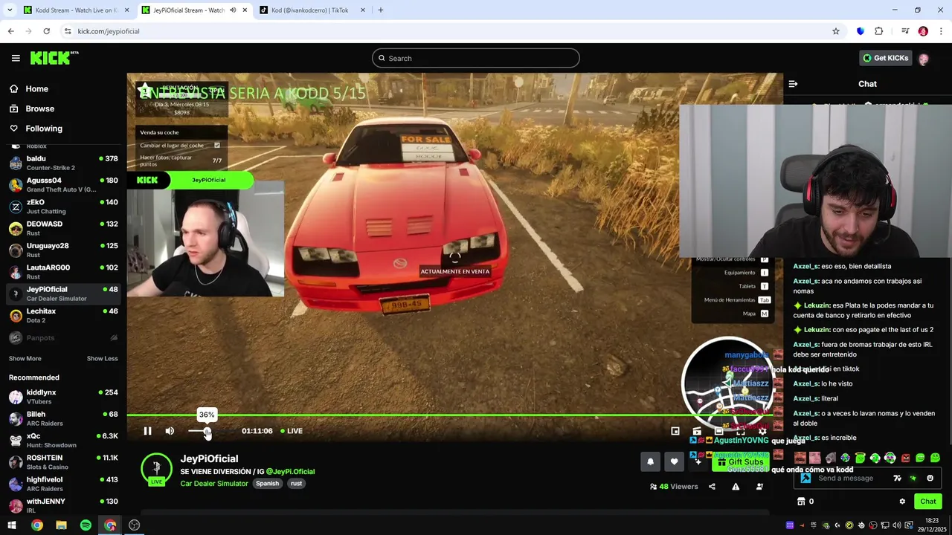Mute the player volume speaker icon

pyautogui.click(x=170, y=431)
